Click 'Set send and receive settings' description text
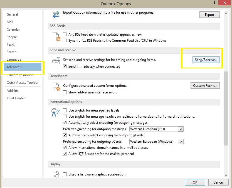Viewport: 232px width, 188px height. pyautogui.click(x=109, y=60)
